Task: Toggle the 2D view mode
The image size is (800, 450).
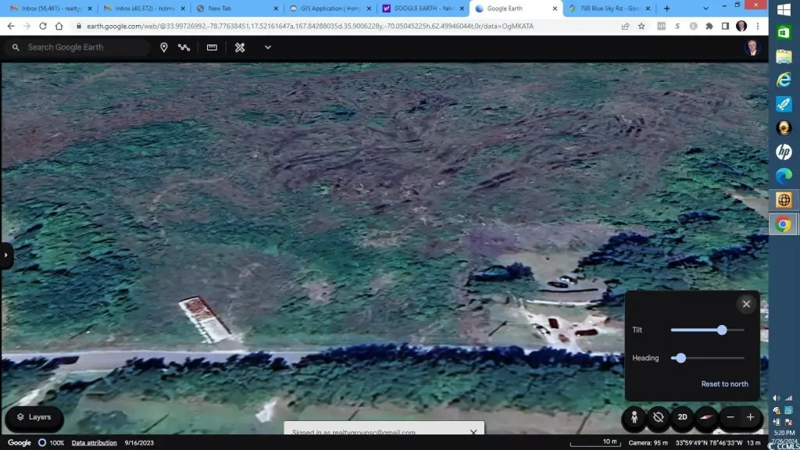Action: click(x=682, y=417)
